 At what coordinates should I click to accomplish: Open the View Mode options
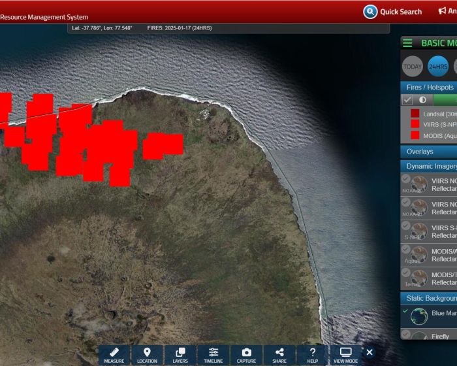[x=346, y=355]
